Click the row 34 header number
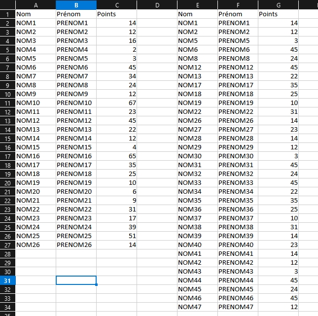The width and height of the screenshot is (318, 316). coord(7,307)
